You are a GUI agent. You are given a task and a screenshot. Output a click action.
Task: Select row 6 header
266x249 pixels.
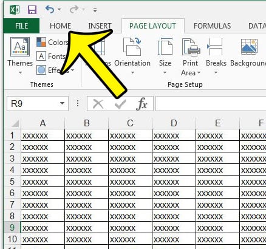(x=12, y=193)
